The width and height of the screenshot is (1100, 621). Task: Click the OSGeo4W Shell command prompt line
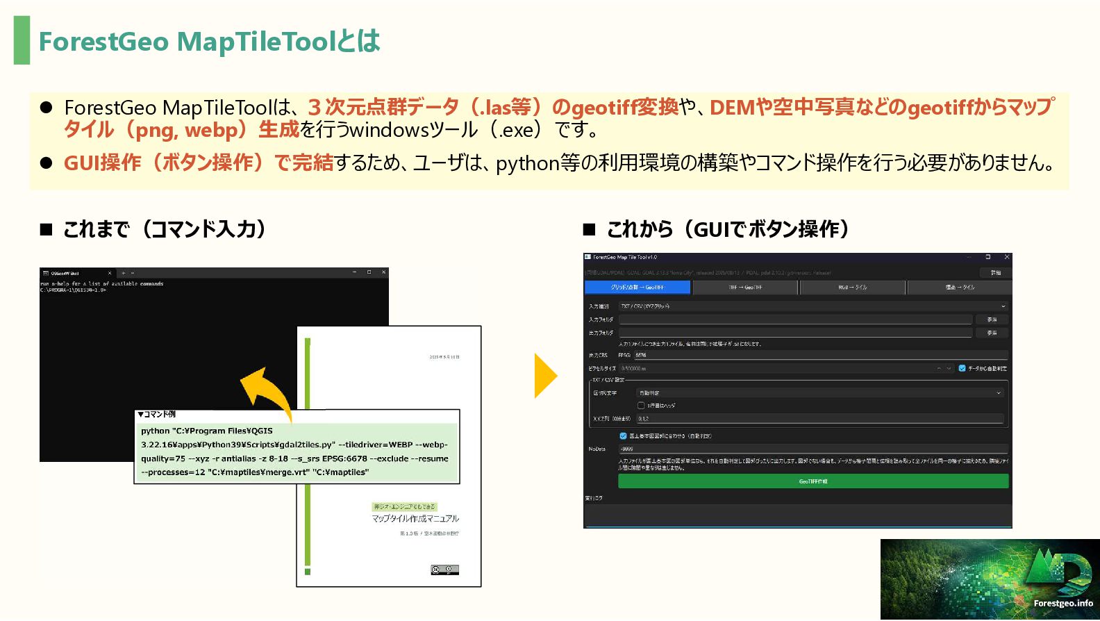(73, 290)
